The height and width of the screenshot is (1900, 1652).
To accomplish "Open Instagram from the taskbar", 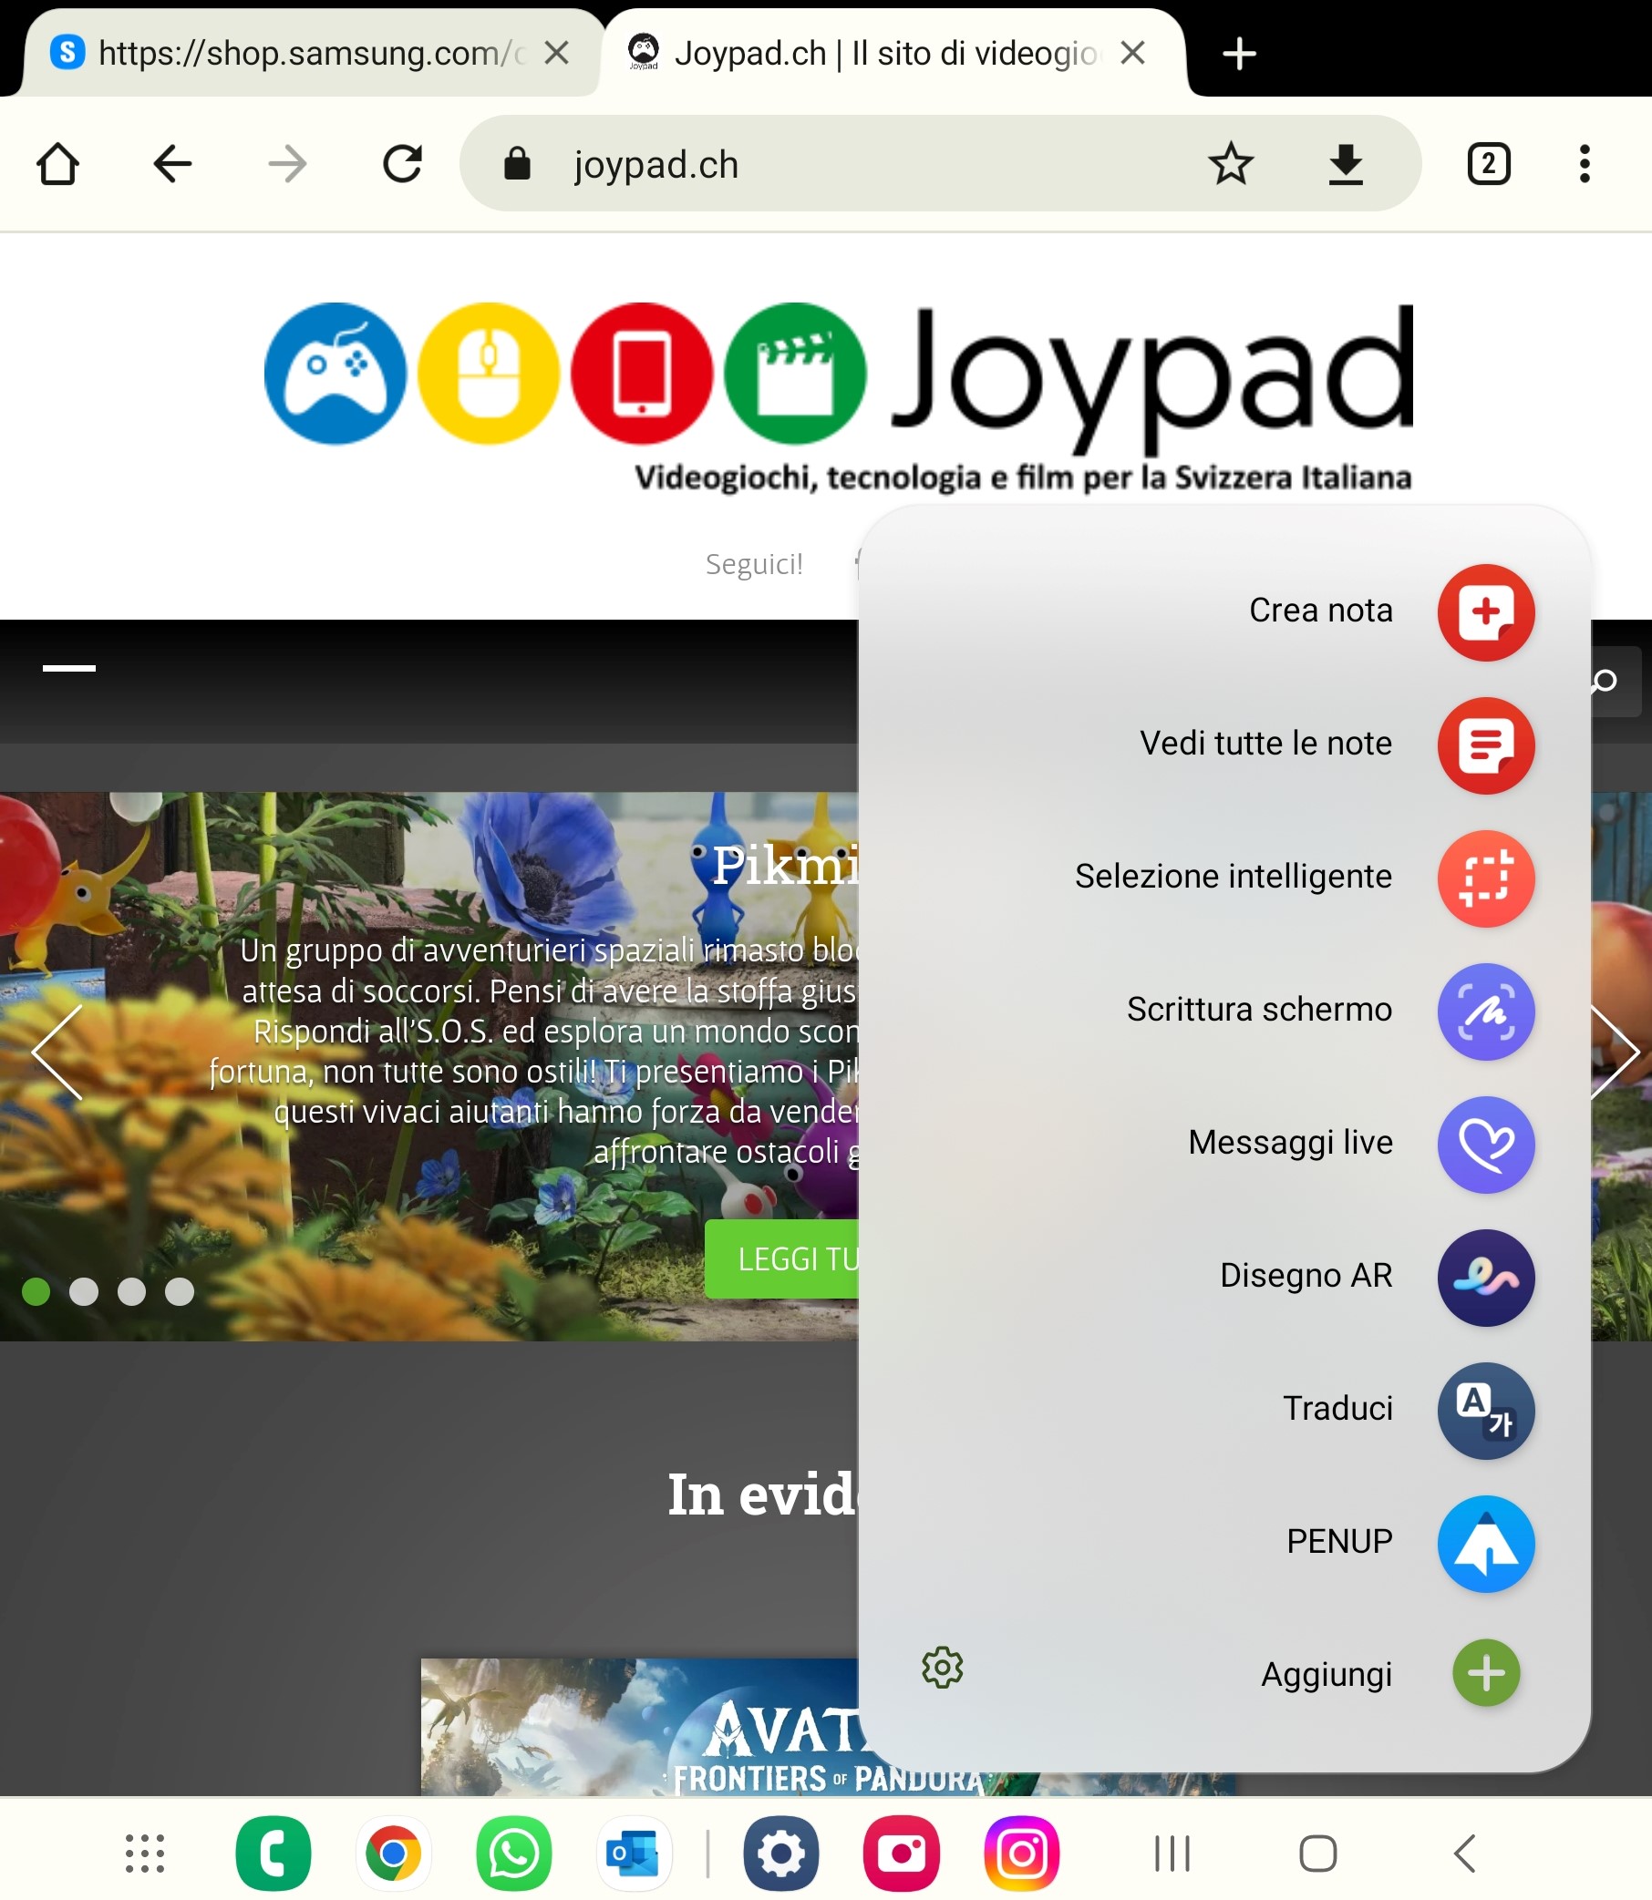I will (x=1021, y=1853).
